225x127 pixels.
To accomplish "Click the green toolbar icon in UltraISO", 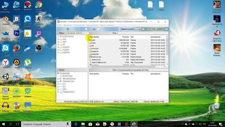I will (68, 29).
